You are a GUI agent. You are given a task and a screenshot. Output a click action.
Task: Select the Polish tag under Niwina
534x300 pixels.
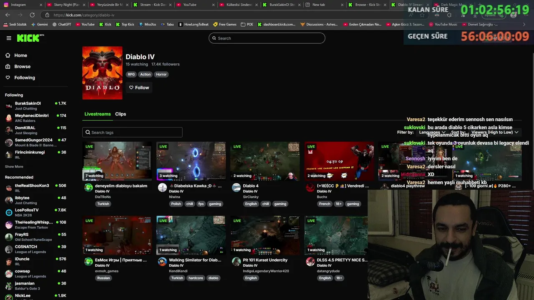pyautogui.click(x=176, y=204)
